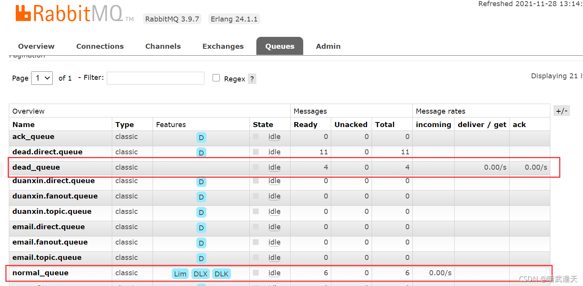Switch to the Exchanges tab
The width and height of the screenshot is (583, 286).
[x=223, y=46]
